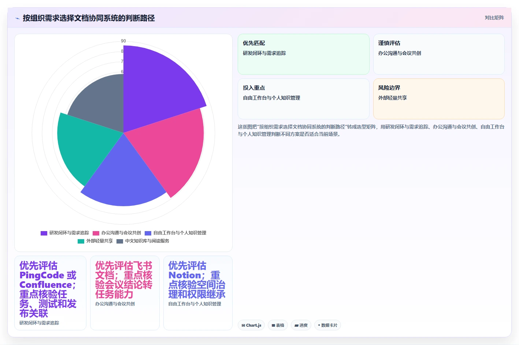Click the Chart.js chip icon

(x=243, y=325)
